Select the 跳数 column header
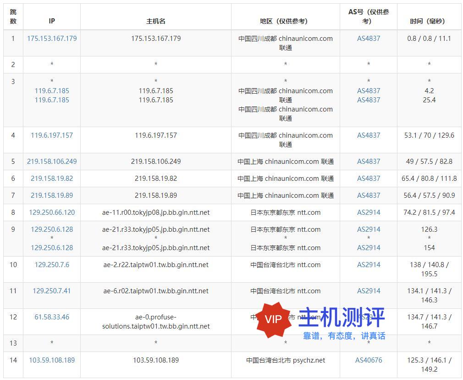 click(13, 17)
